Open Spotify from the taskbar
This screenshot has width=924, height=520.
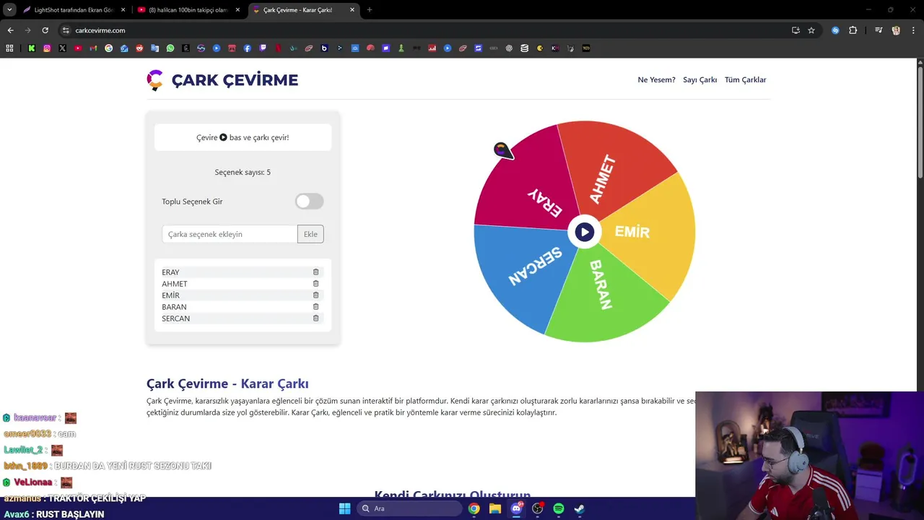[558, 508]
